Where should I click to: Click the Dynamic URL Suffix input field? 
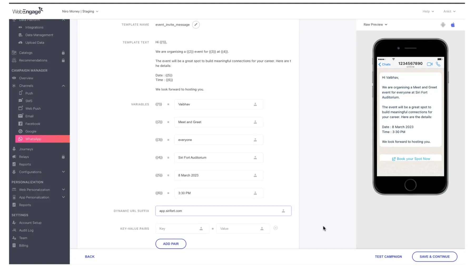(x=223, y=211)
